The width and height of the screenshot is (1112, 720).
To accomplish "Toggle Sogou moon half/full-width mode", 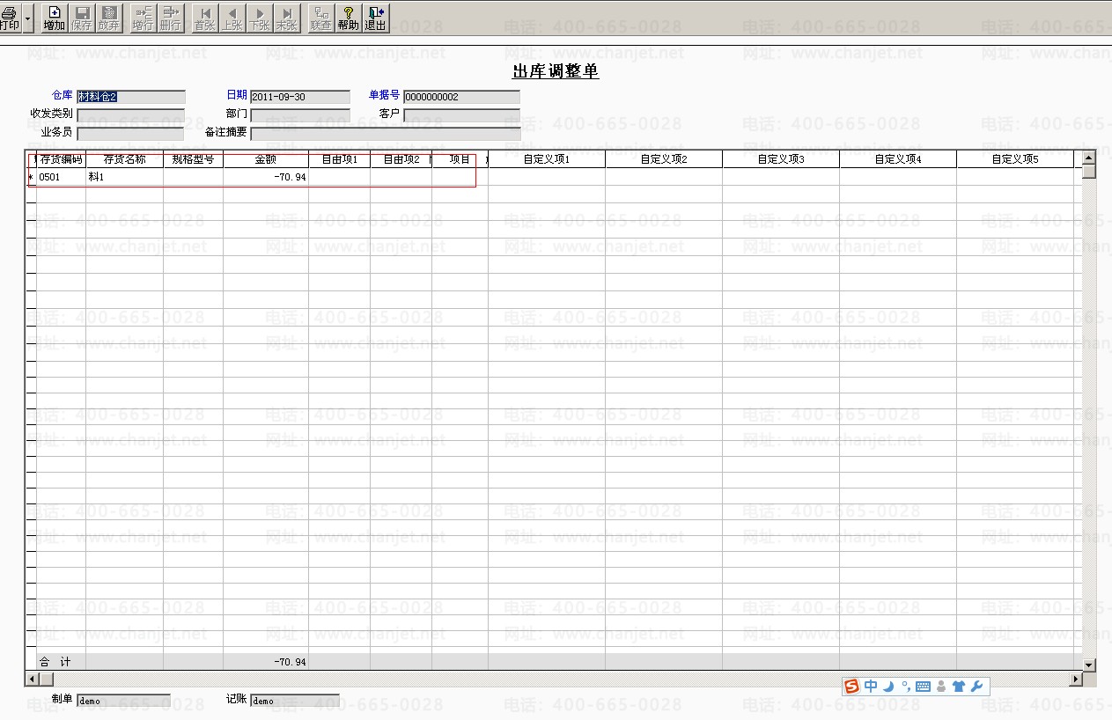I will click(x=889, y=687).
